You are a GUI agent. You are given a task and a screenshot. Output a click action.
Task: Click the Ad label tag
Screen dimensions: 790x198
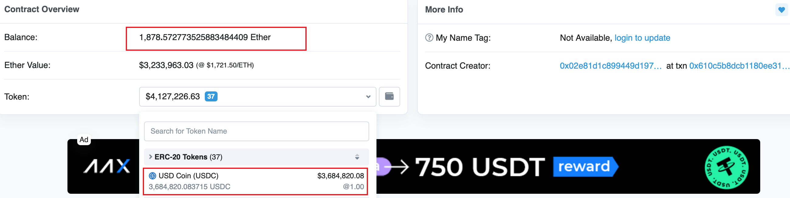click(x=84, y=140)
